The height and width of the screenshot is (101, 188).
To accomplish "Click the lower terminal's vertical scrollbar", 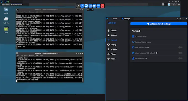I will point(83,80).
